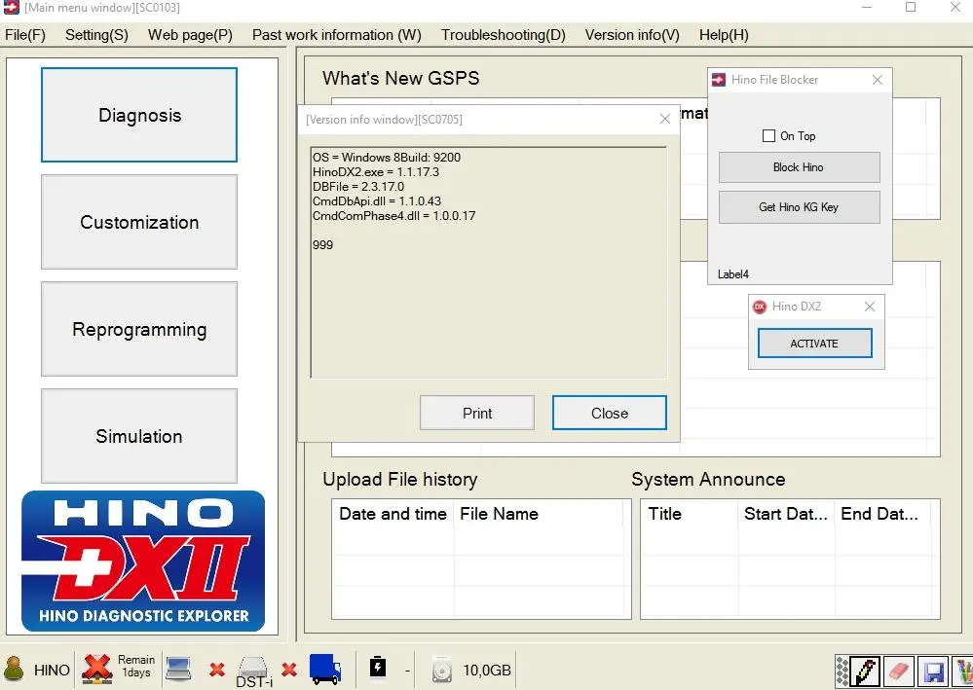Click the blue truck vehicle icon
973x690 pixels.
pos(325,669)
